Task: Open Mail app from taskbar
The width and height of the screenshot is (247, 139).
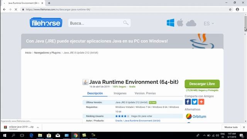Action: click(x=58, y=136)
